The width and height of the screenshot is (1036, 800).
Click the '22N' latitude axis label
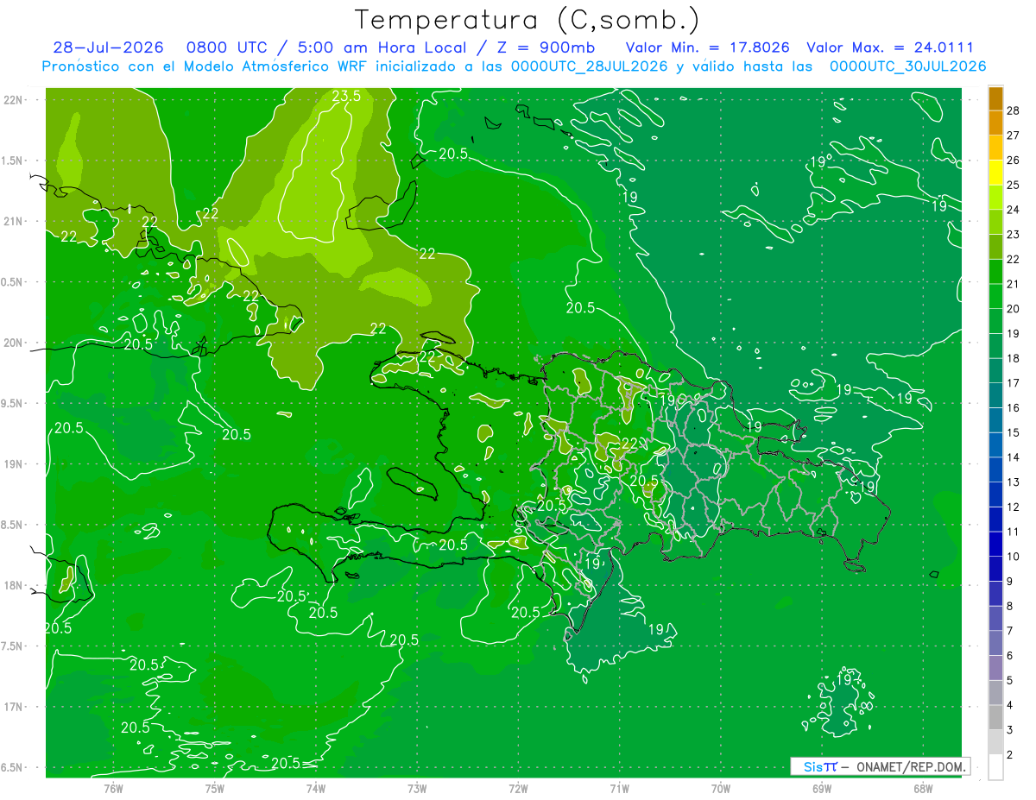13,100
